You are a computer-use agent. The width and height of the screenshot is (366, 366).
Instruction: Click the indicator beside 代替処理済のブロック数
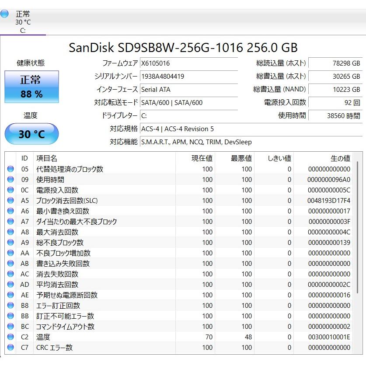(x=10, y=169)
